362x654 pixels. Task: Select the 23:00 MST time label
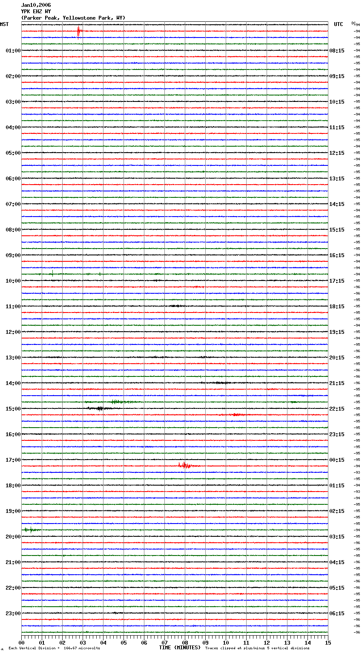pyautogui.click(x=13, y=613)
